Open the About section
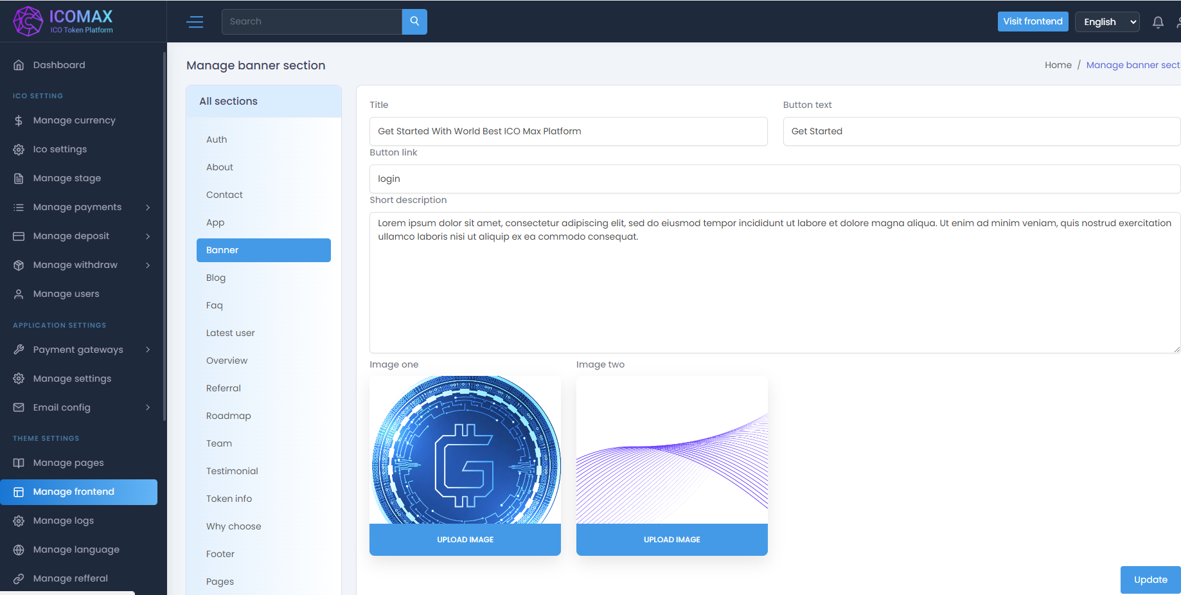This screenshot has width=1181, height=595. [263, 167]
